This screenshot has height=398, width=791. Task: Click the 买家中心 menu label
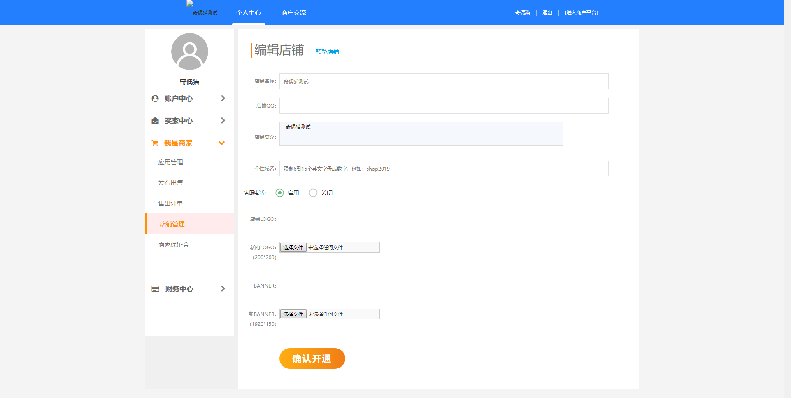click(179, 121)
